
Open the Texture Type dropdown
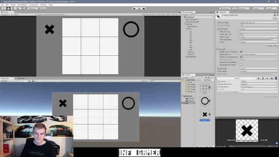click(259, 23)
